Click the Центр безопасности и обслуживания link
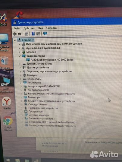This screenshot has width=122, height=162. 54,144
